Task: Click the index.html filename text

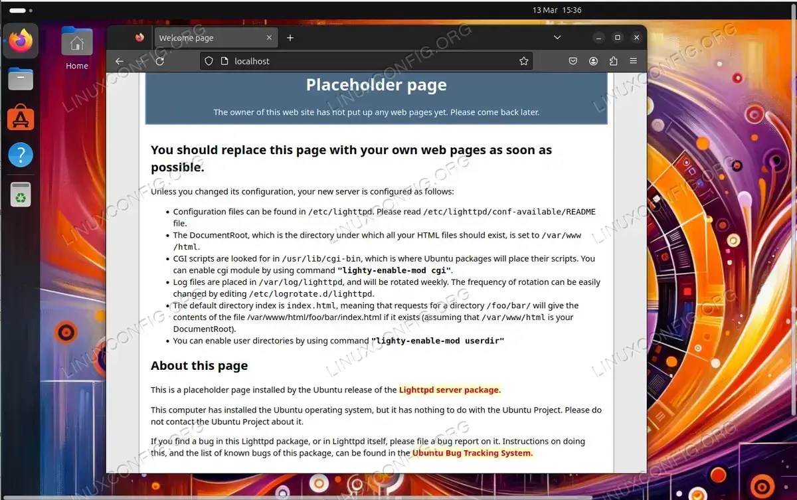Action: coord(311,306)
